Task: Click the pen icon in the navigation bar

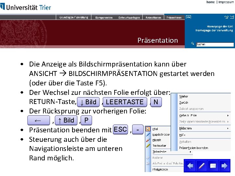Action: (x=202, y=166)
